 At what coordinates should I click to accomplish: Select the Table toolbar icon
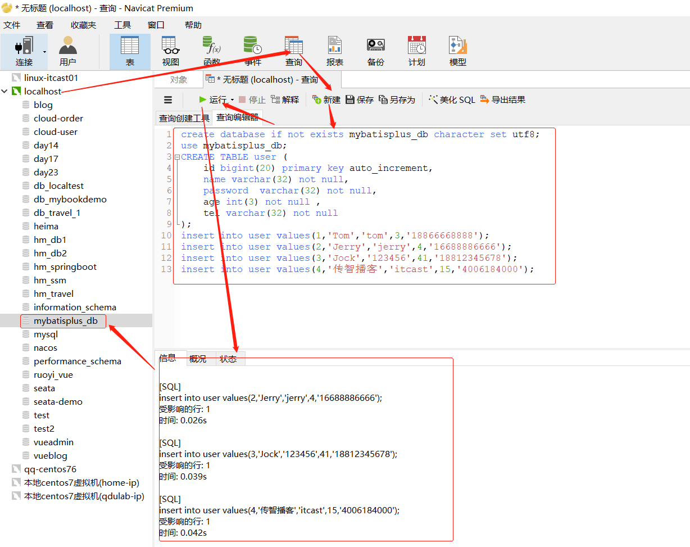point(130,51)
